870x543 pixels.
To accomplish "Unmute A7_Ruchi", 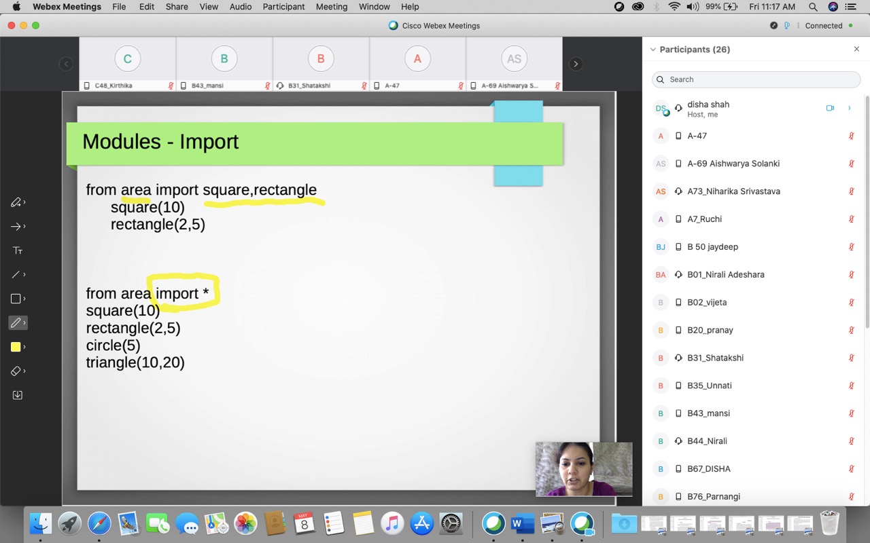I will [x=851, y=219].
